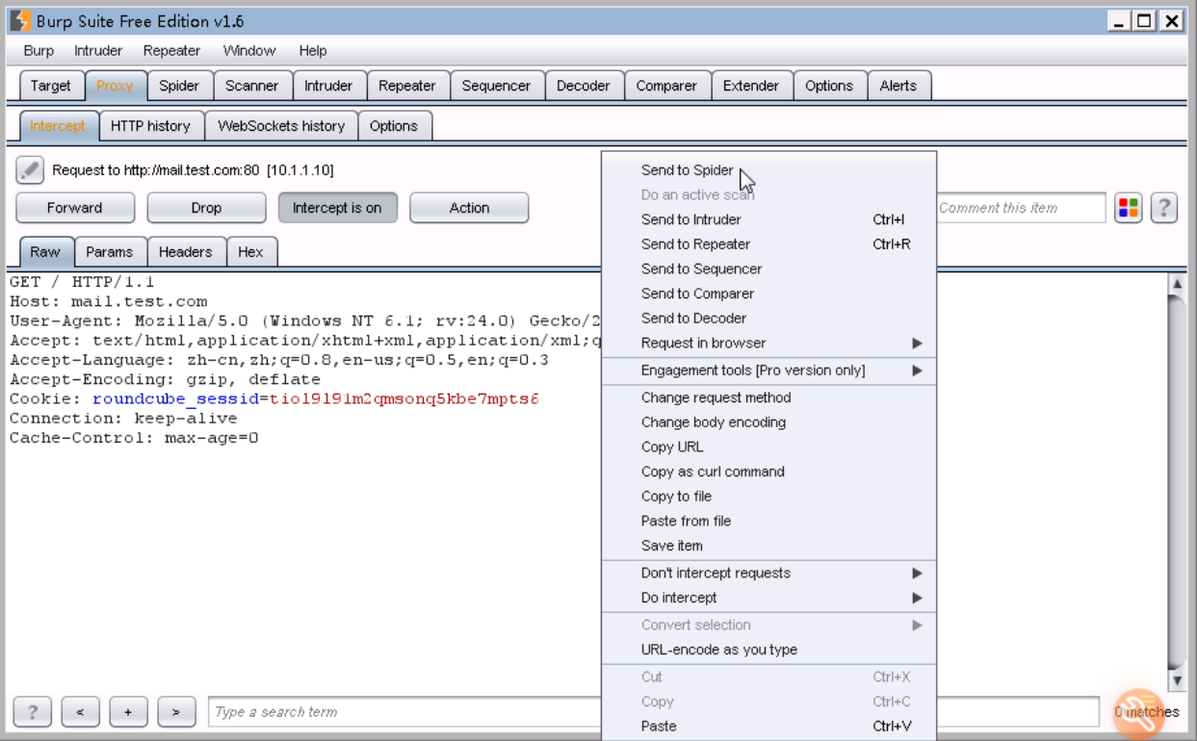Viewport: 1197px width, 741px height.
Task: Choose Send to Comparer
Action: (768, 294)
